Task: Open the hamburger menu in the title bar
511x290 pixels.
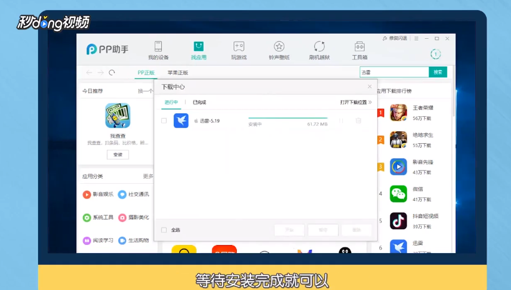Action: click(416, 39)
